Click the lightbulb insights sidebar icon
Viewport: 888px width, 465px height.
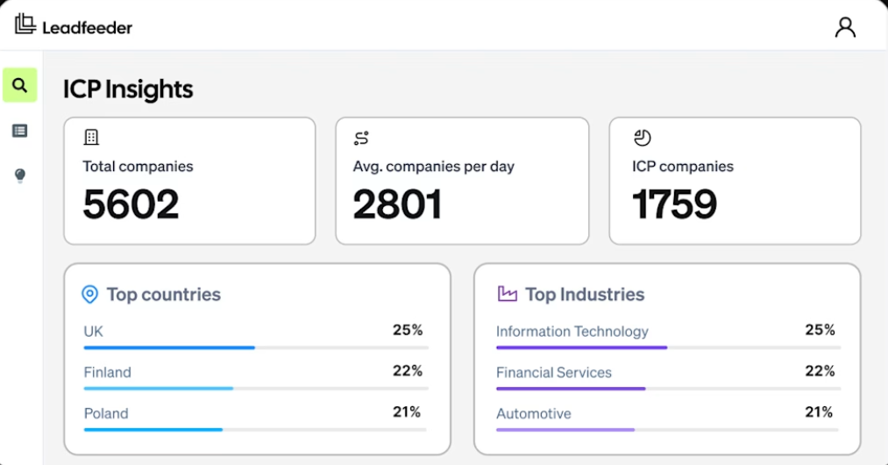20,175
